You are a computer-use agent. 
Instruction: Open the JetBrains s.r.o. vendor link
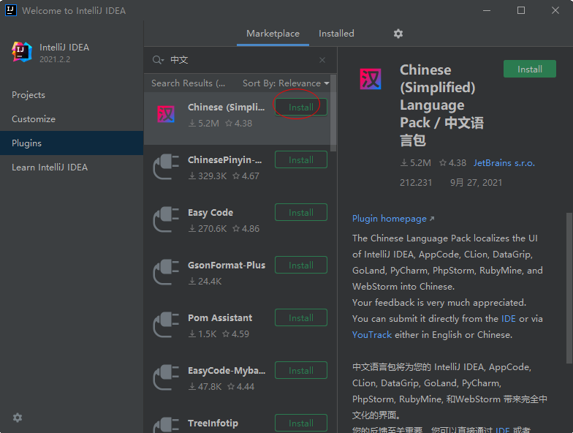tap(504, 162)
